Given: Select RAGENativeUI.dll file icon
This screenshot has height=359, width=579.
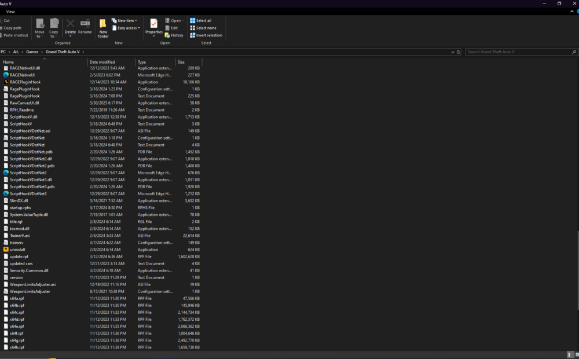Looking at the screenshot, I should [6, 68].
